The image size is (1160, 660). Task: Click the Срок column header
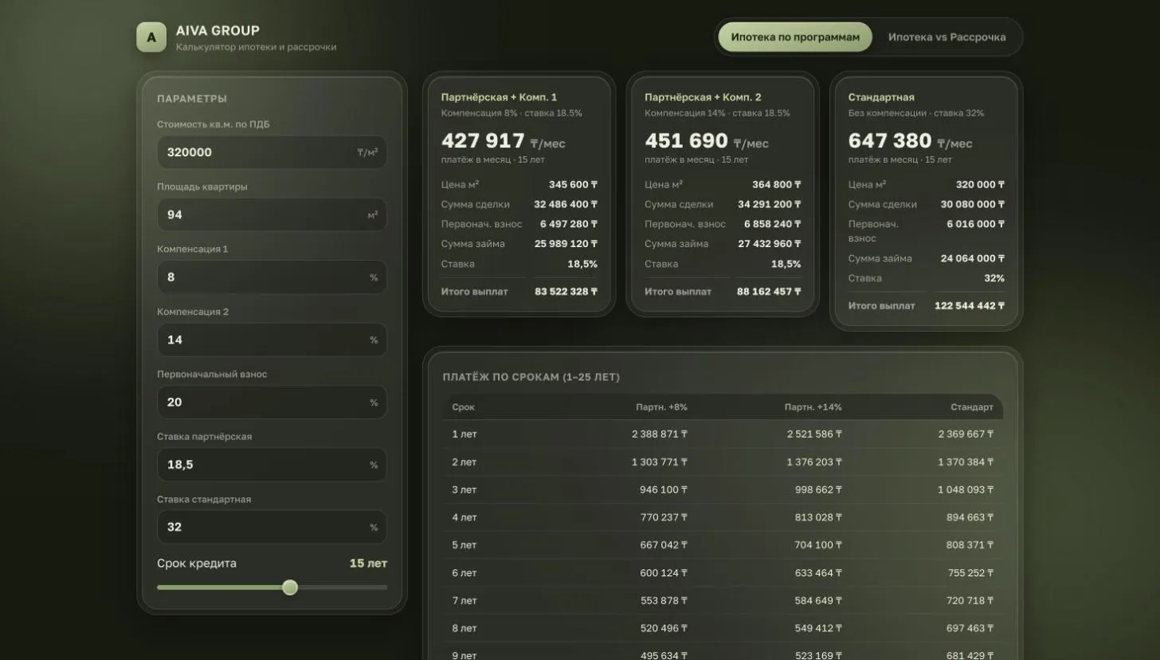[x=463, y=407]
